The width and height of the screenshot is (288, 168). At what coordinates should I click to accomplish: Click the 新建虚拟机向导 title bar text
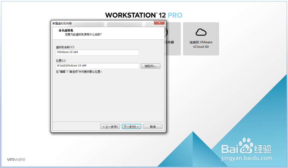point(62,24)
